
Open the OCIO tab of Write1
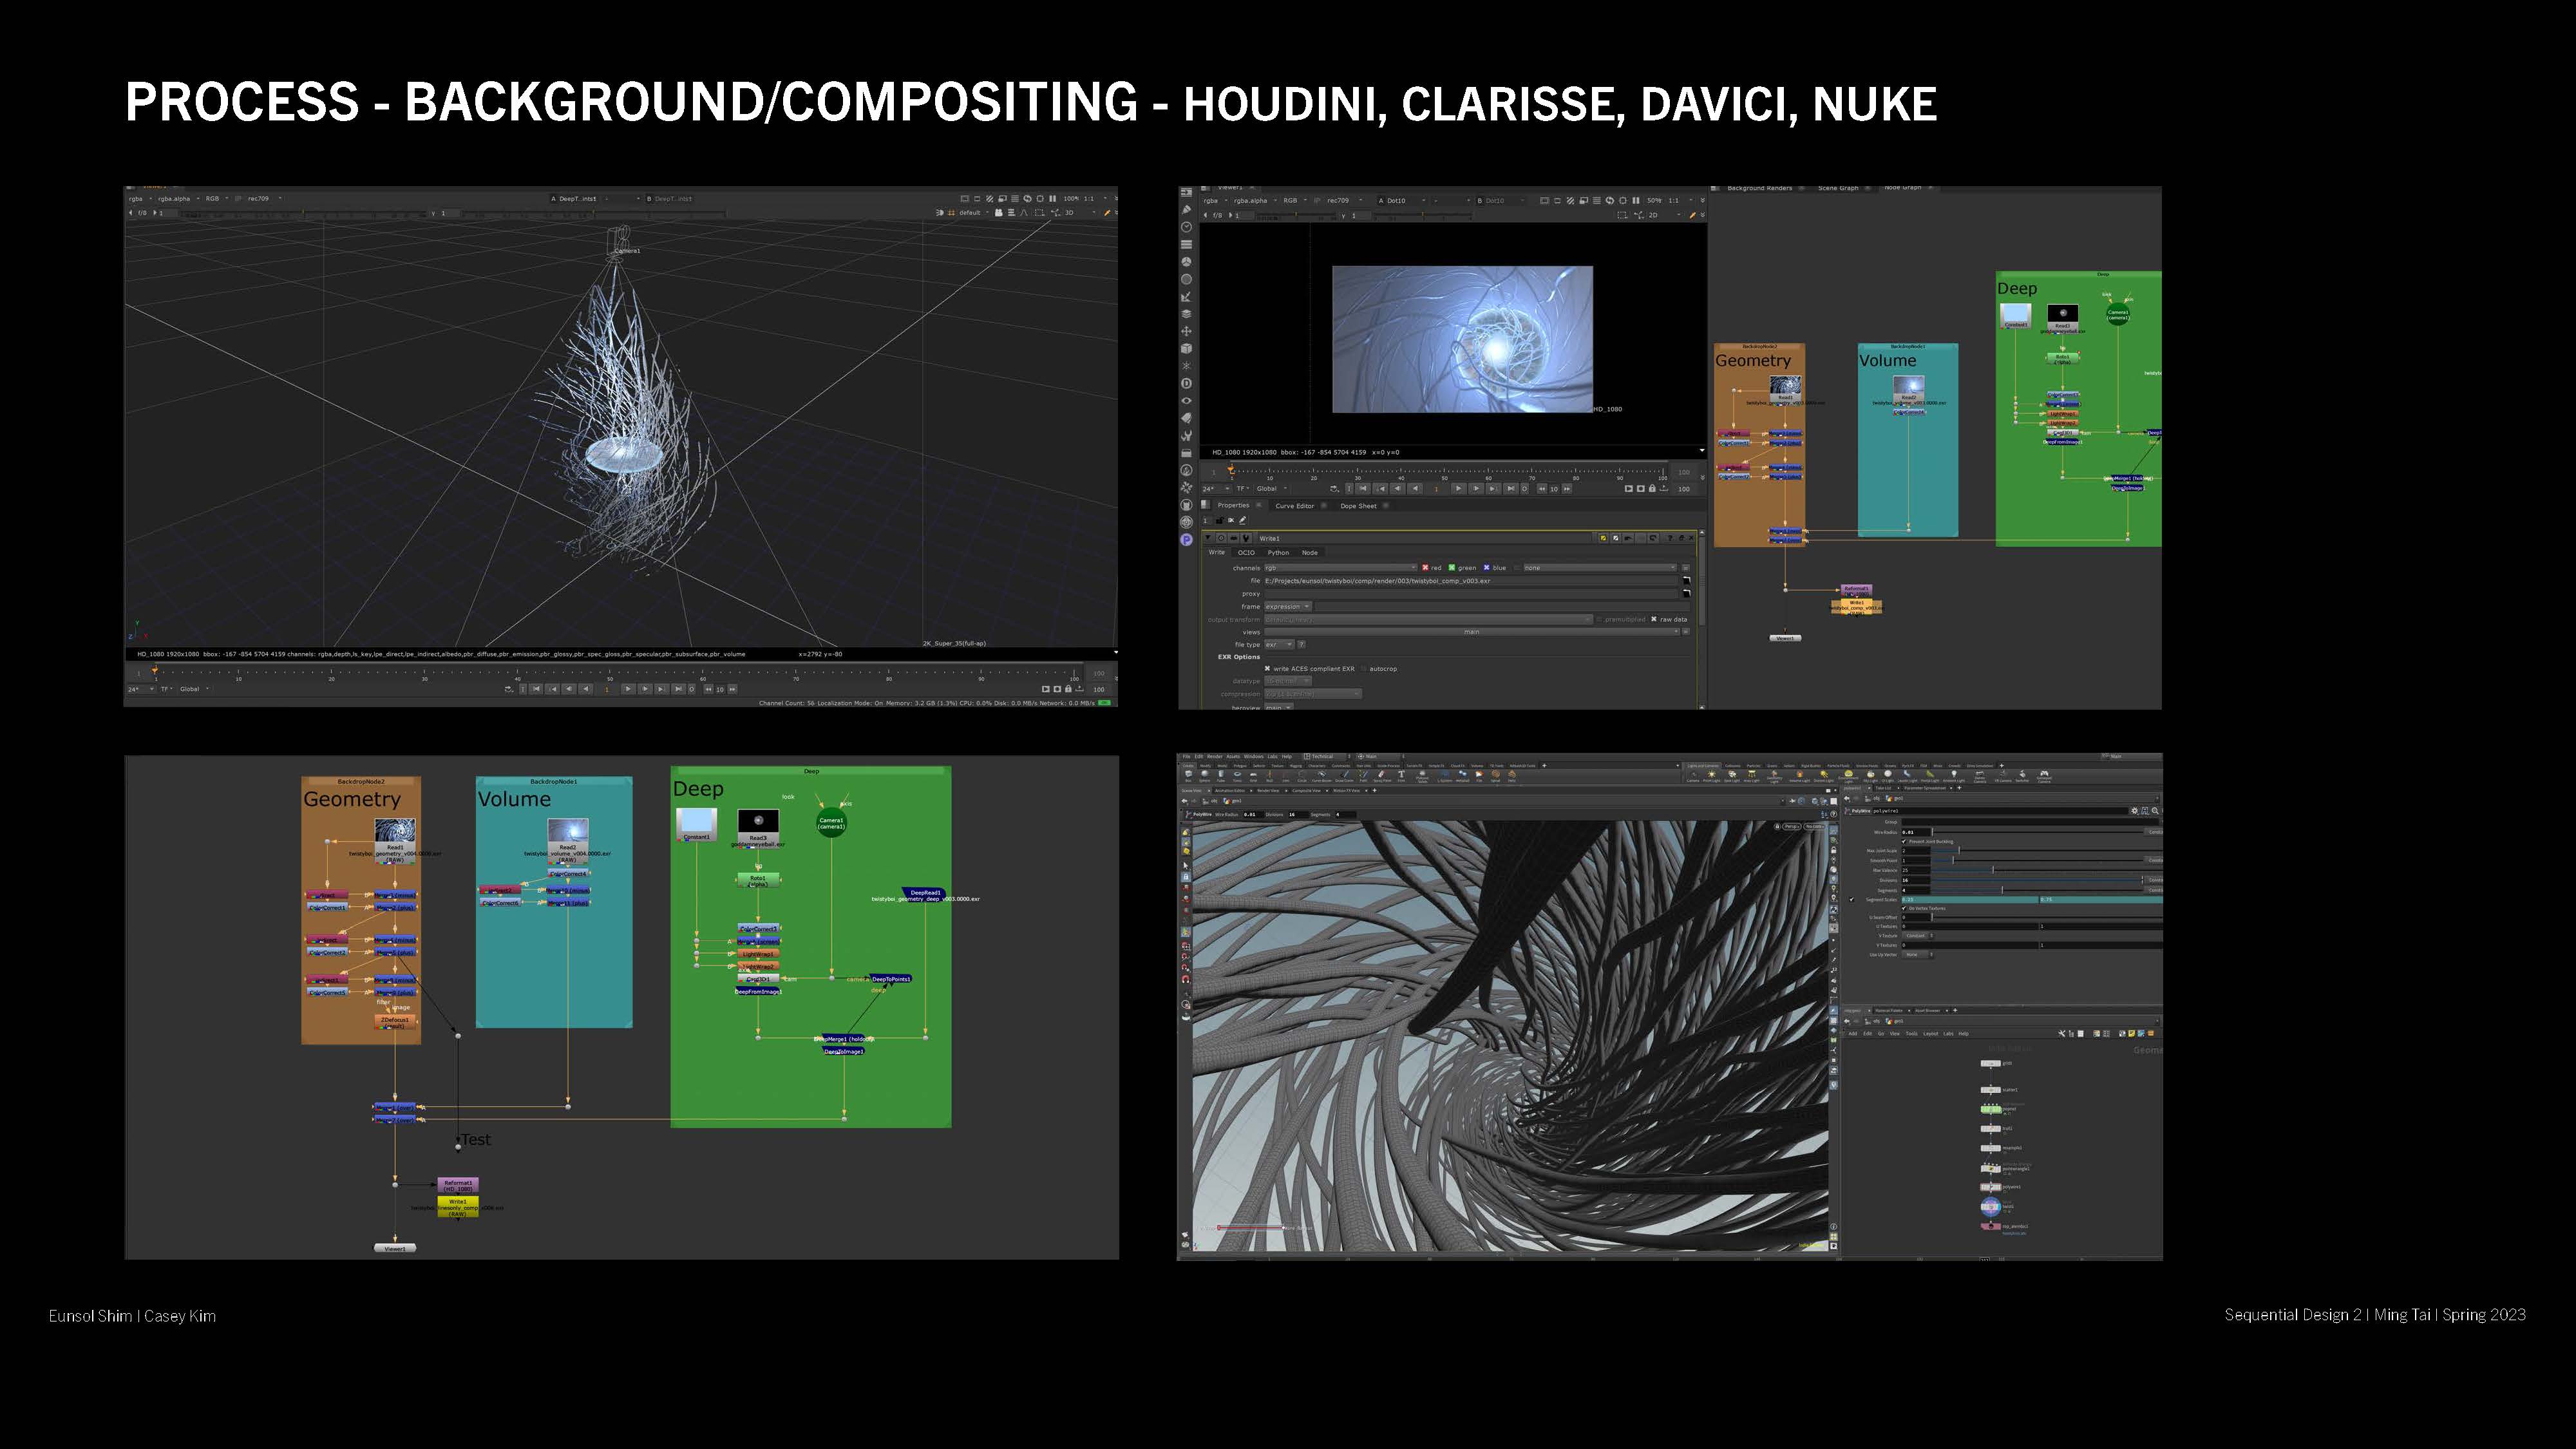(1245, 553)
